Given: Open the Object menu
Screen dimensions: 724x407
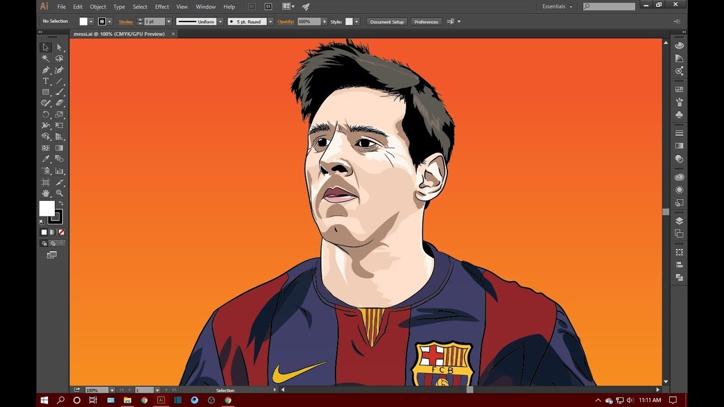Looking at the screenshot, I should tap(98, 7).
